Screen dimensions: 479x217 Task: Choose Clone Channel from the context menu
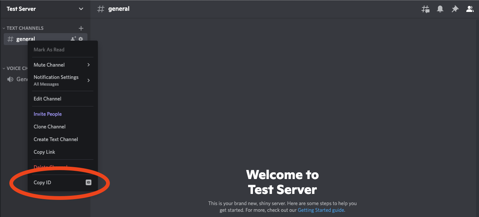[x=49, y=127]
